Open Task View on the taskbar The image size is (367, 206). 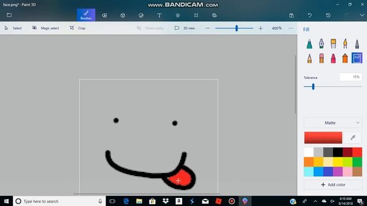(x=112, y=201)
